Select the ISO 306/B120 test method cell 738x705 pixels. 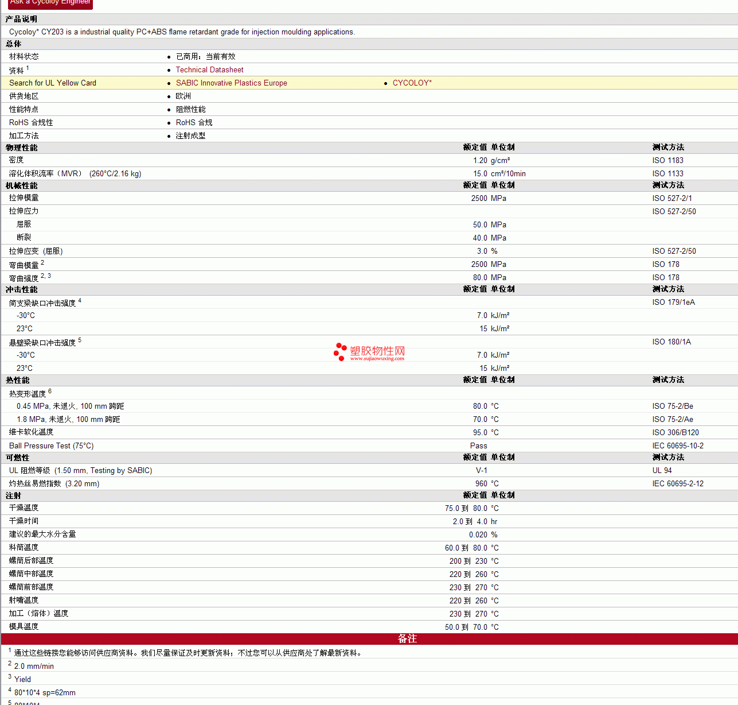tap(675, 432)
